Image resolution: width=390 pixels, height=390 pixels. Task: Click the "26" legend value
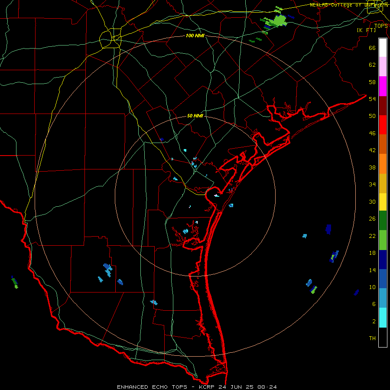click(372, 219)
